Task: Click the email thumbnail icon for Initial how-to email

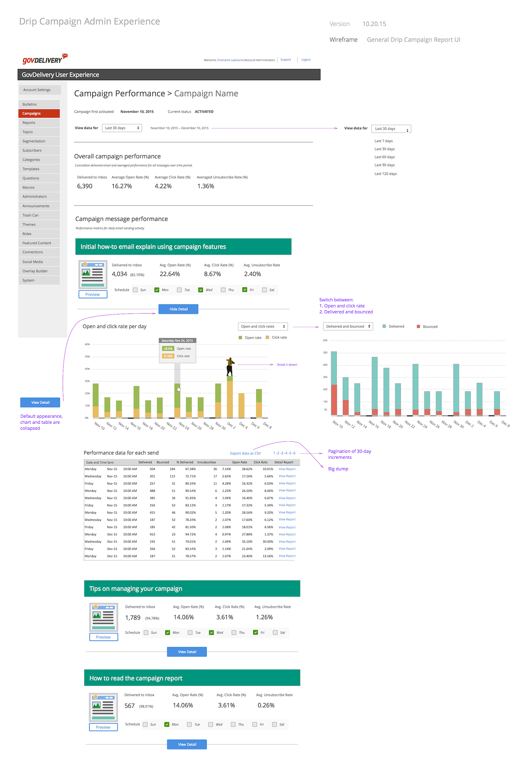Action: click(x=93, y=274)
